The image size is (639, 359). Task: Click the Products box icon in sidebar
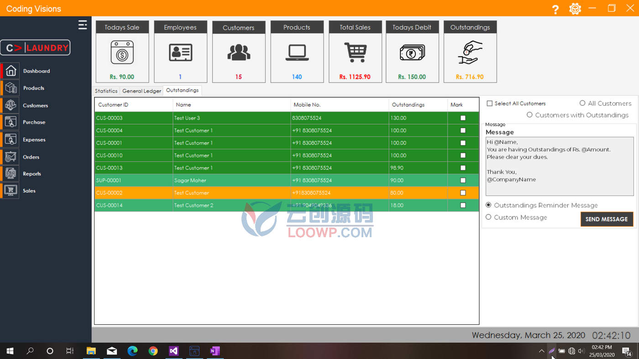point(11,88)
